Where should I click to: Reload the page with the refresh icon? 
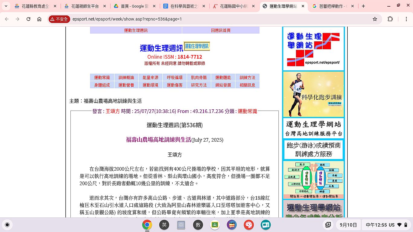click(28, 19)
